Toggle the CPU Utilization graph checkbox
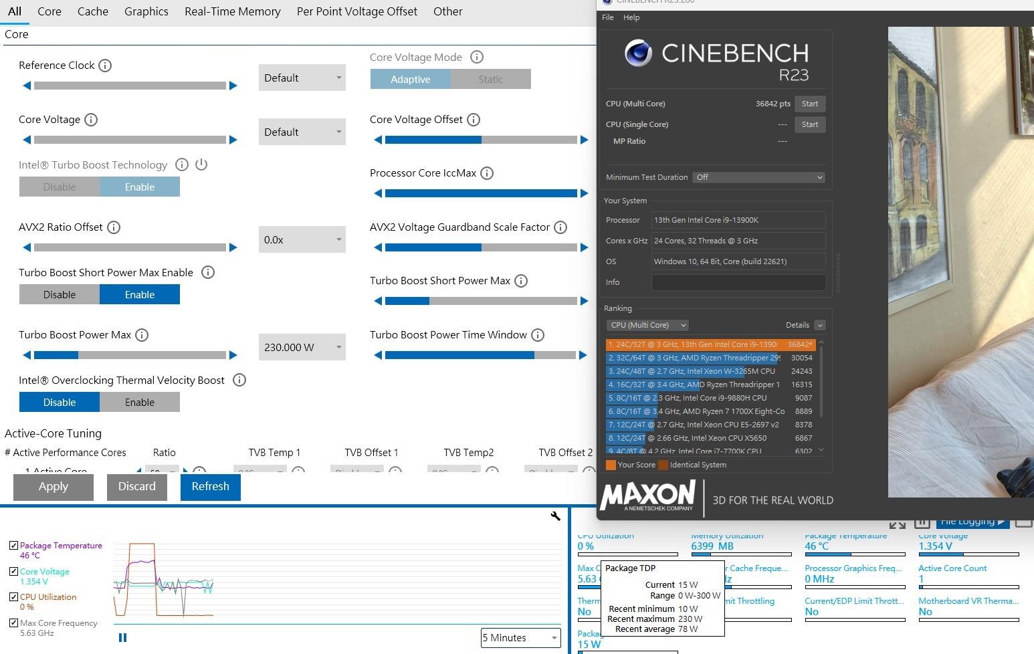Image resolution: width=1034 pixels, height=654 pixels. coord(13,597)
